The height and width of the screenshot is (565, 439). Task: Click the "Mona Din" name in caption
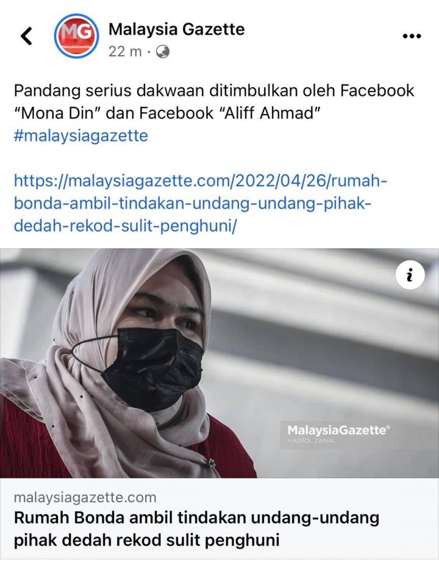click(x=59, y=113)
